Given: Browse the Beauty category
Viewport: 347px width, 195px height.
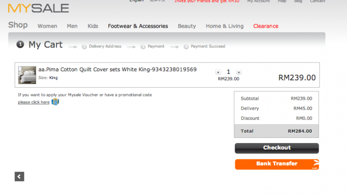Looking at the screenshot, I should (x=187, y=26).
